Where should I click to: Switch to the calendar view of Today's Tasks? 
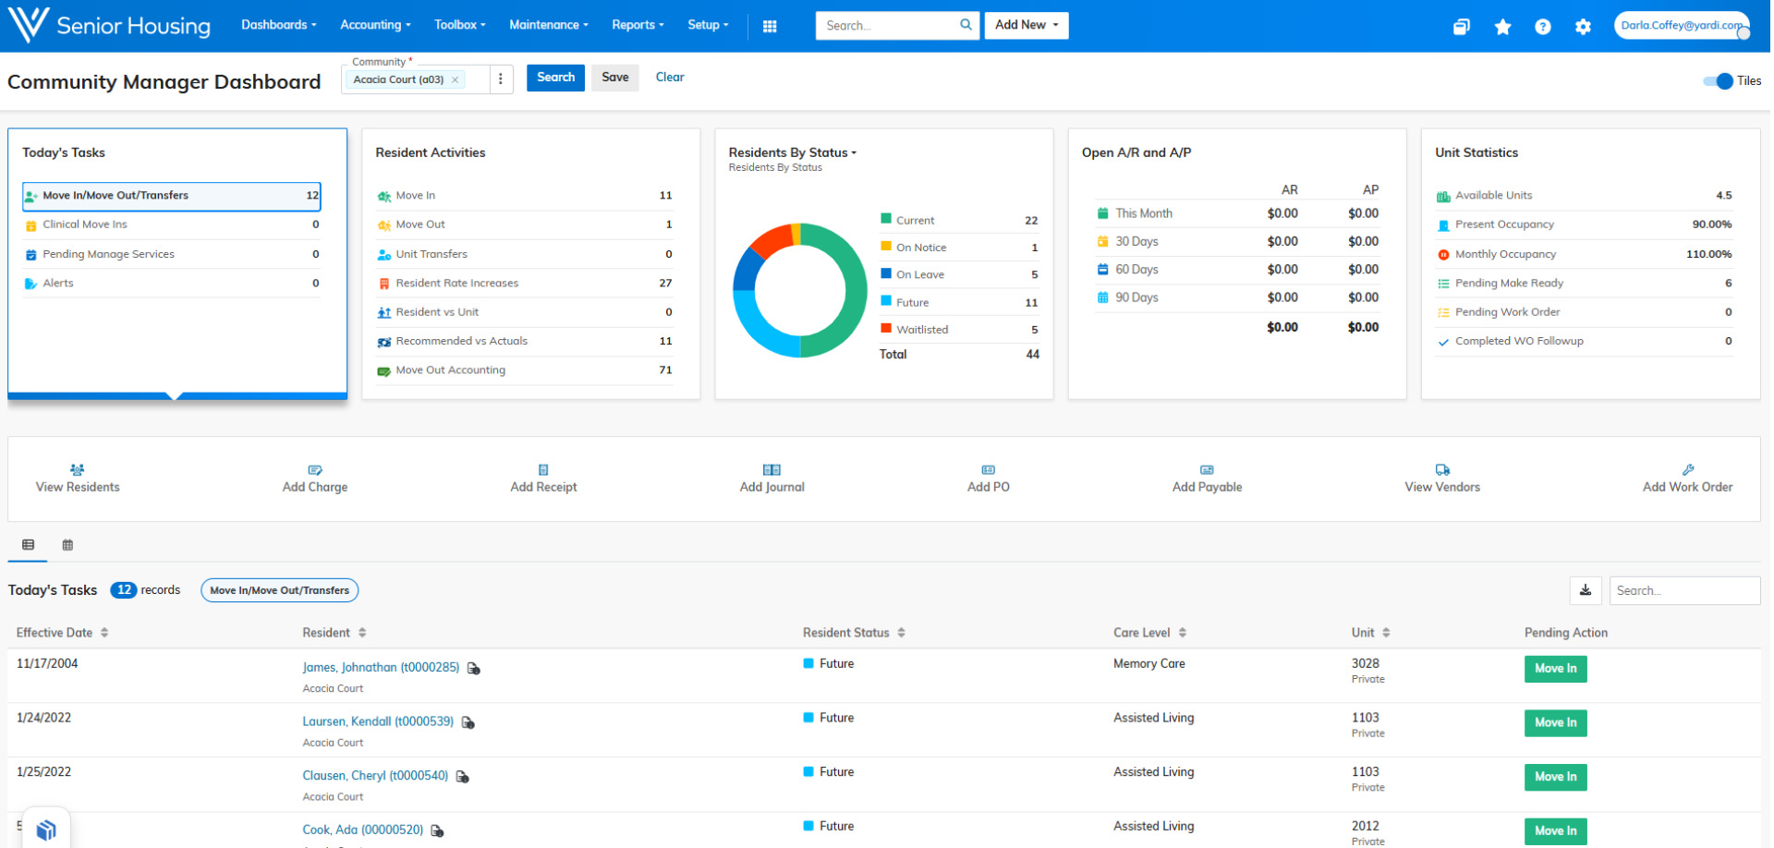(67, 545)
